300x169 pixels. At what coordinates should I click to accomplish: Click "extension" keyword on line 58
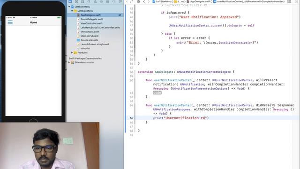point(145,72)
